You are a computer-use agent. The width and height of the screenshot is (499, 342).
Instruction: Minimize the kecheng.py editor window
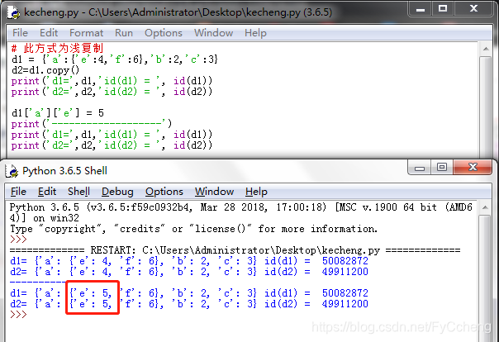tap(420, 9)
